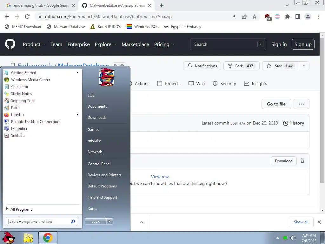The image size is (325, 244).
Task: Open the commit History link
Action: 294,123
